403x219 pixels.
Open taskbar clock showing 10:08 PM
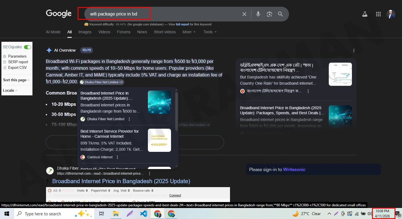pyautogui.click(x=382, y=214)
